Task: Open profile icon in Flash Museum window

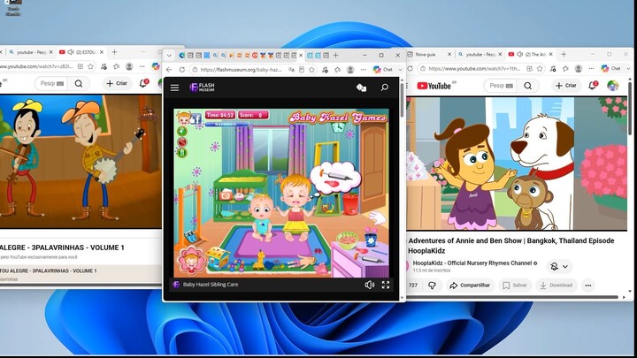Action: coord(350,70)
